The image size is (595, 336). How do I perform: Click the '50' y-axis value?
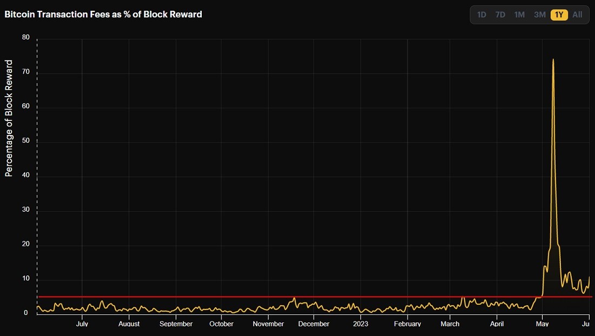tap(26, 140)
